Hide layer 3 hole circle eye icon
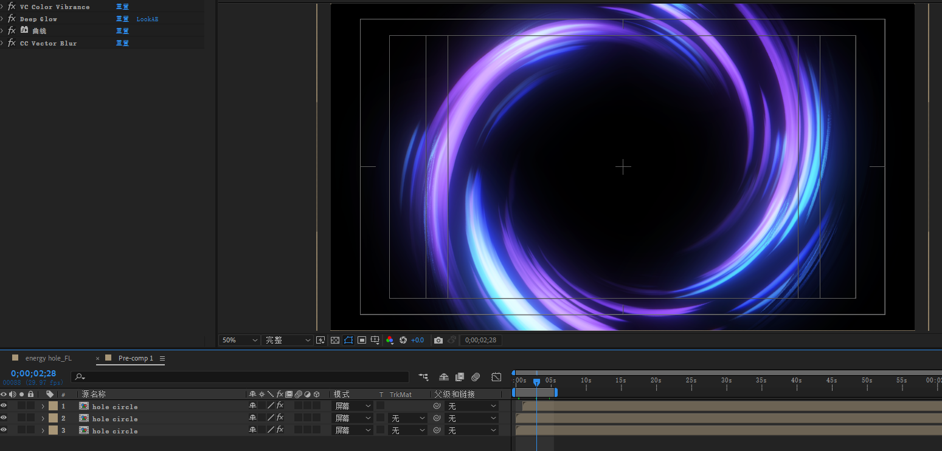Viewport: 942px width, 451px height. point(4,430)
